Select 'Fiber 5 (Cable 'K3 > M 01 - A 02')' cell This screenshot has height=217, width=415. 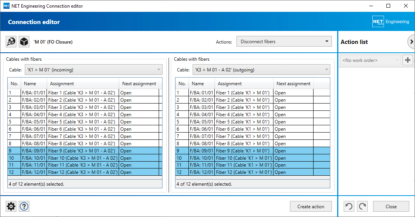pos(83,121)
